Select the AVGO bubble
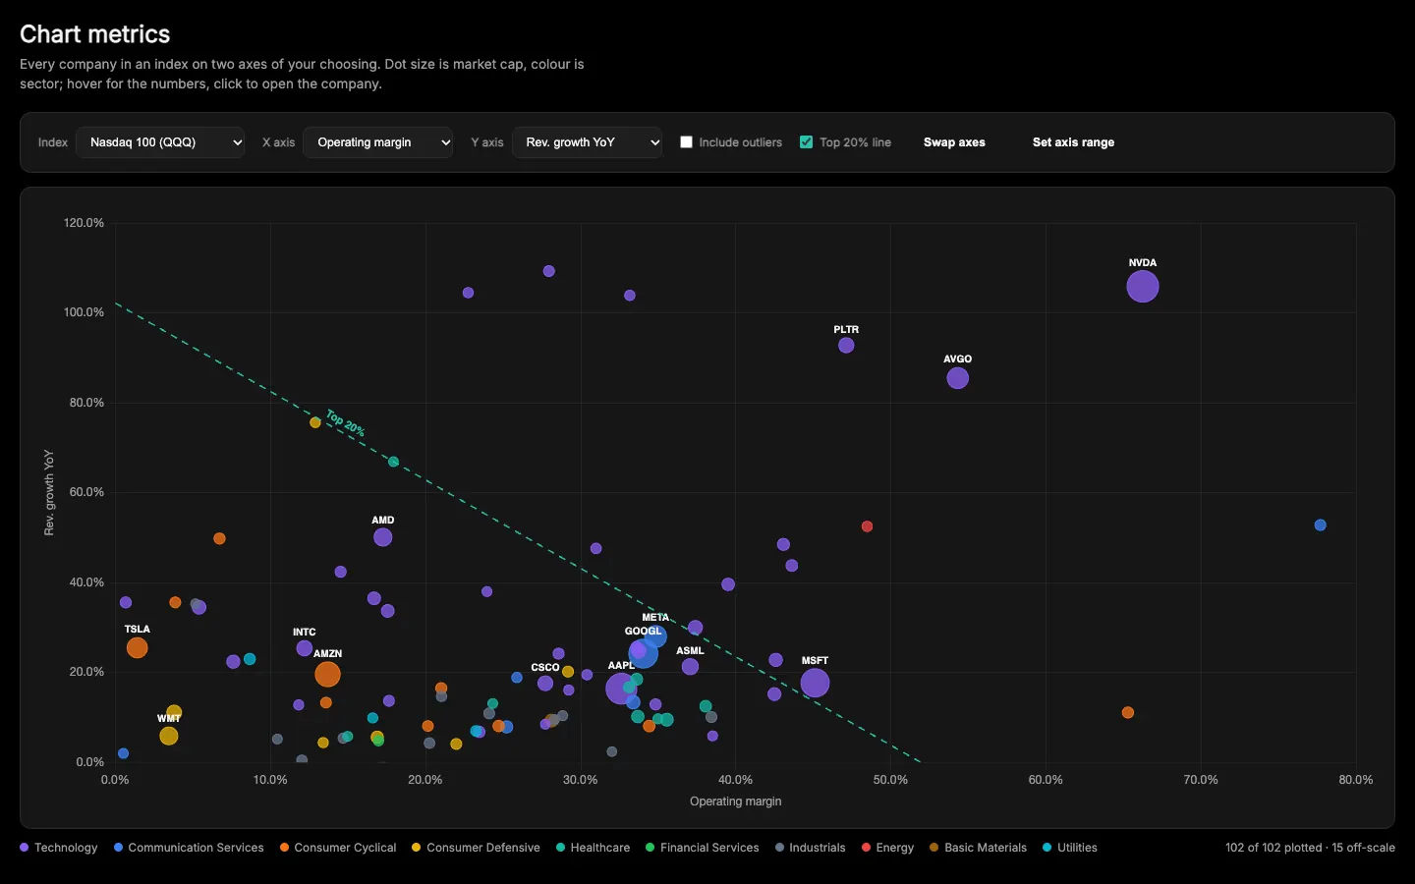This screenshot has height=884, width=1415. (958, 378)
